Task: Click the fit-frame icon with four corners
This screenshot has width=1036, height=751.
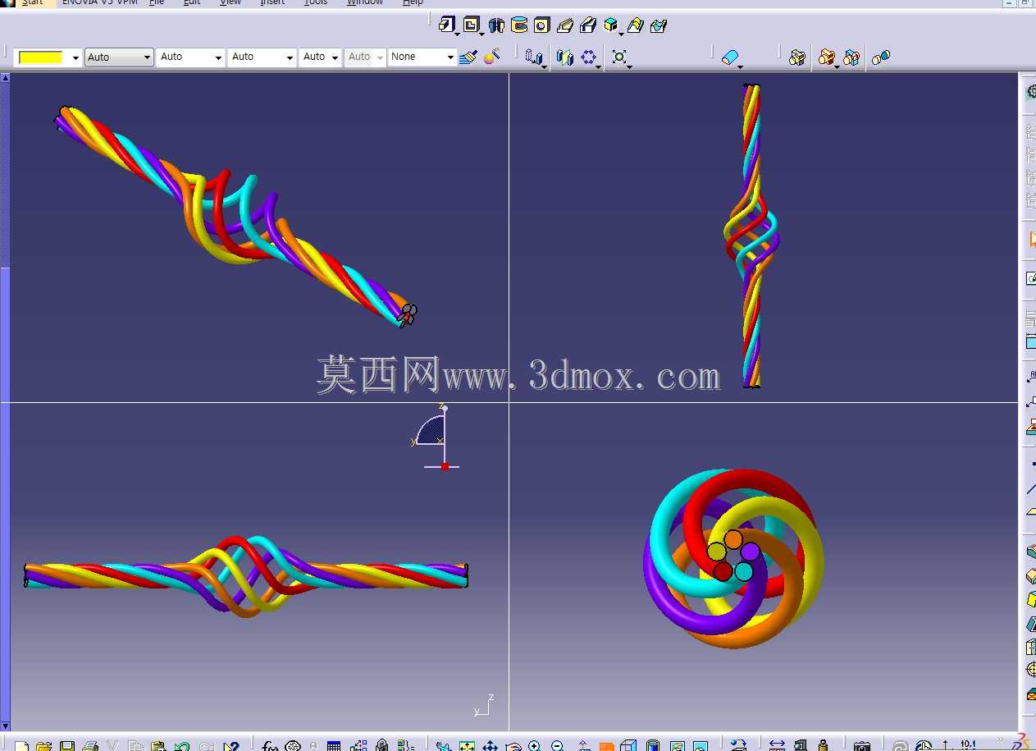Action: pyautogui.click(x=619, y=57)
